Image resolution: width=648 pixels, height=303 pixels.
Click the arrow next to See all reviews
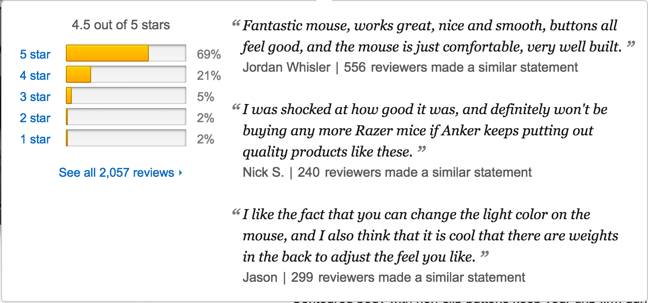pos(181,173)
